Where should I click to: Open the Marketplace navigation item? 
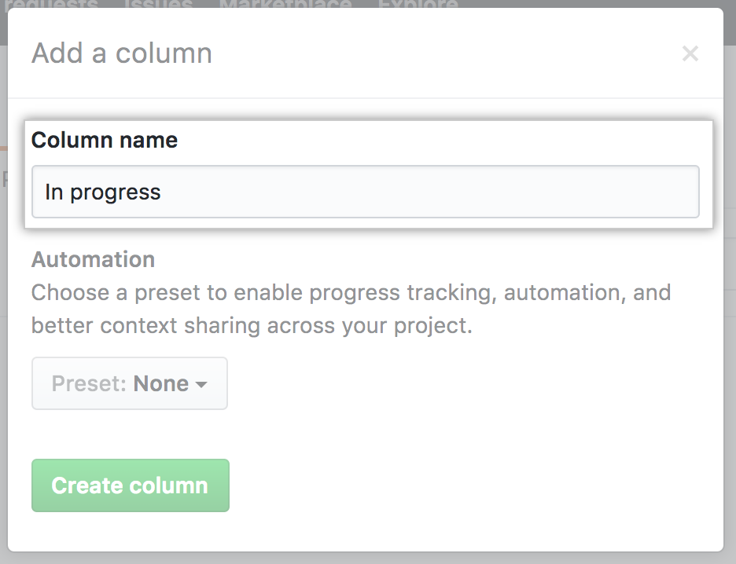point(287,6)
